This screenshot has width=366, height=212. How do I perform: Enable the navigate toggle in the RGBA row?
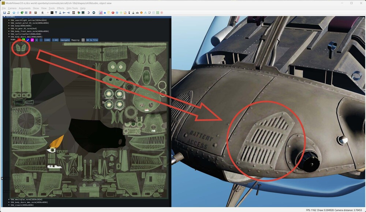[x=65, y=40]
